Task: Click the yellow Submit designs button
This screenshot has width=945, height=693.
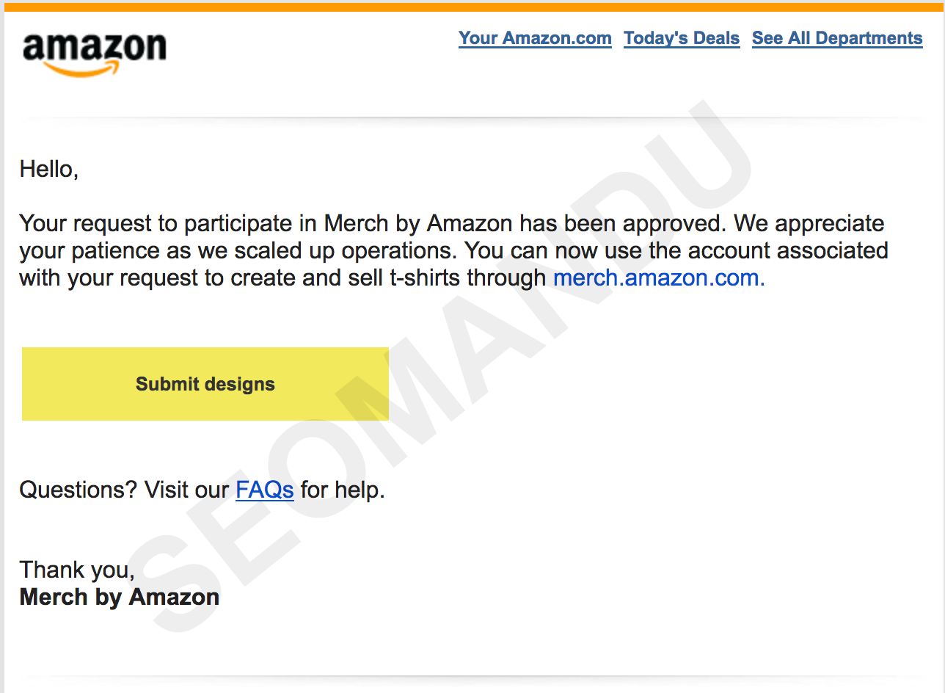Action: 205,384
